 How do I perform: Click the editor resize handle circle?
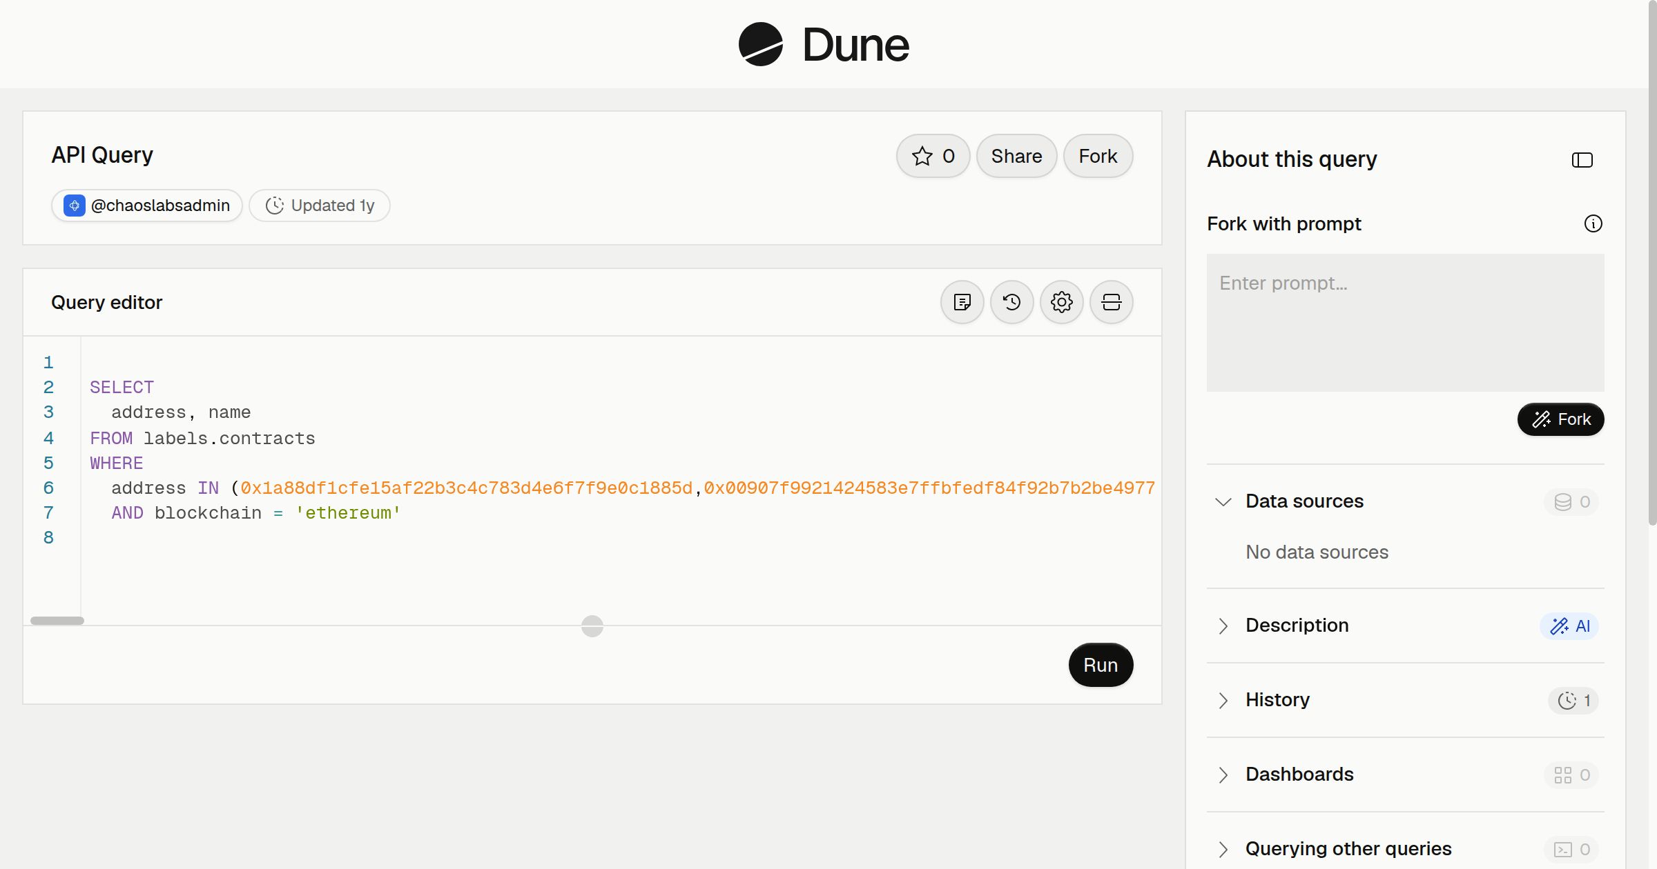[592, 626]
